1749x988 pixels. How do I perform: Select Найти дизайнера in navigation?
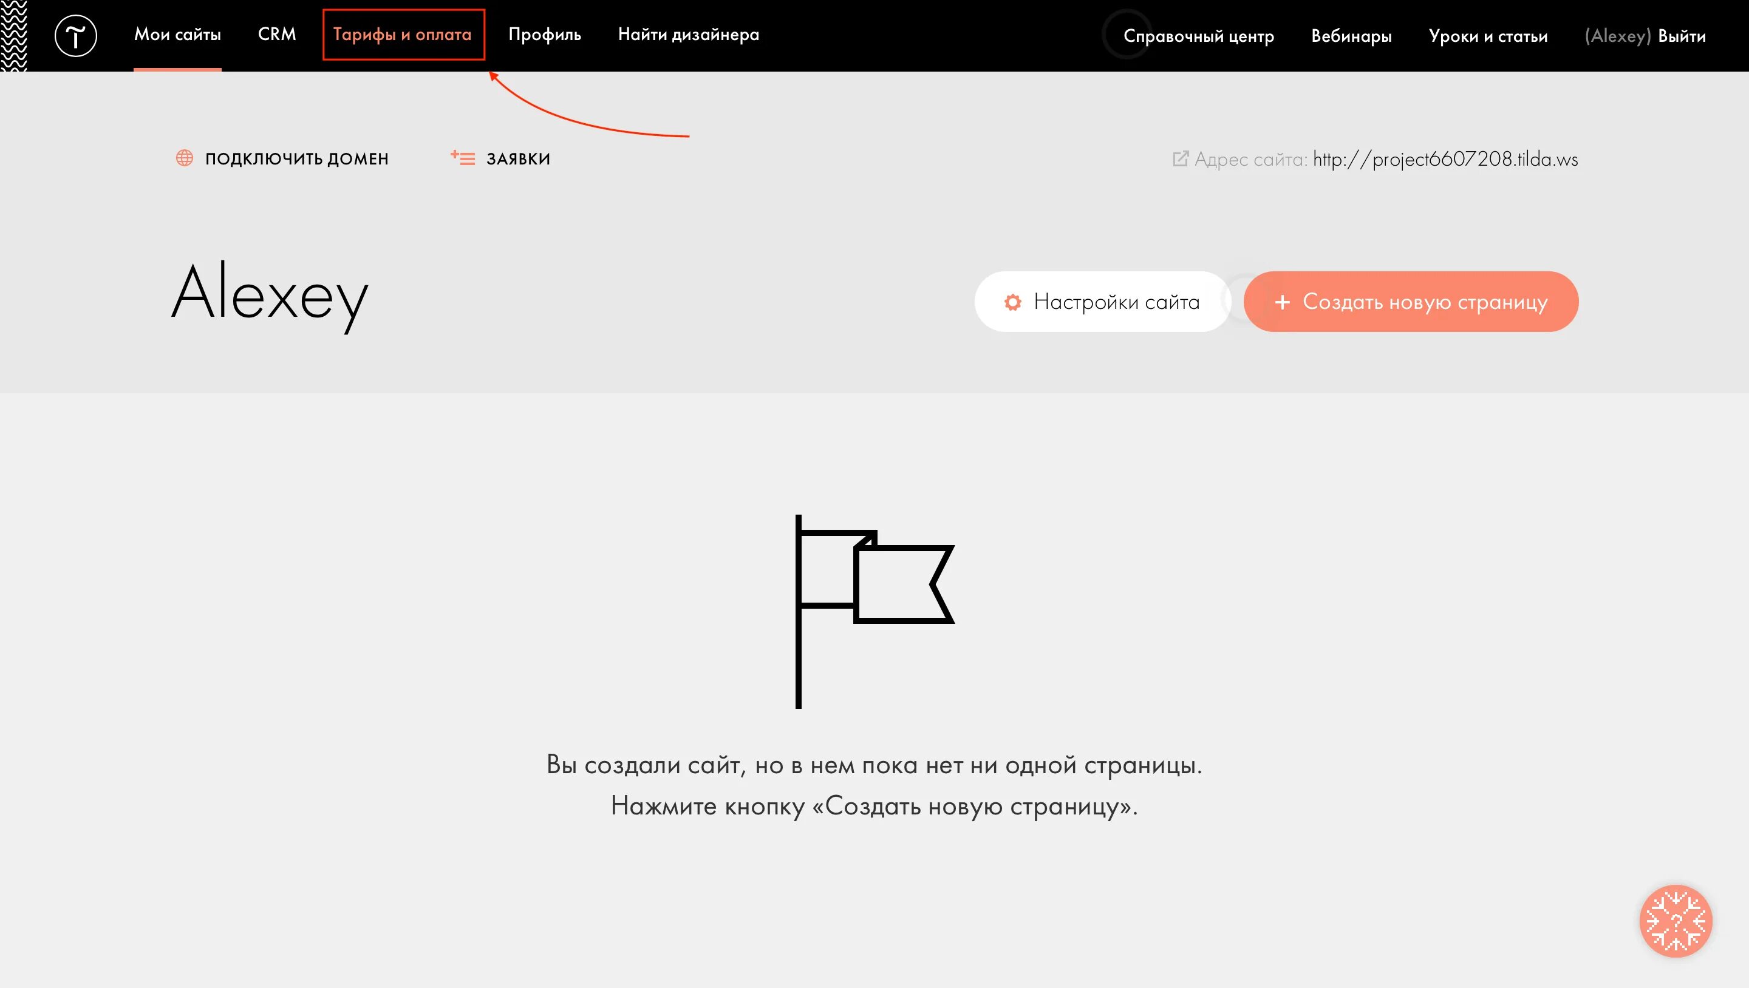click(x=689, y=35)
